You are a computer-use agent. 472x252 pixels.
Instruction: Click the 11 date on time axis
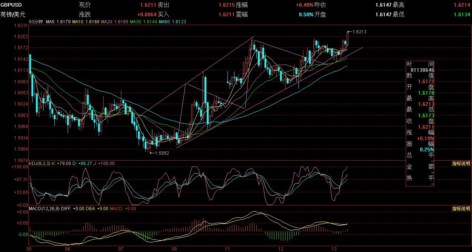[227, 249]
